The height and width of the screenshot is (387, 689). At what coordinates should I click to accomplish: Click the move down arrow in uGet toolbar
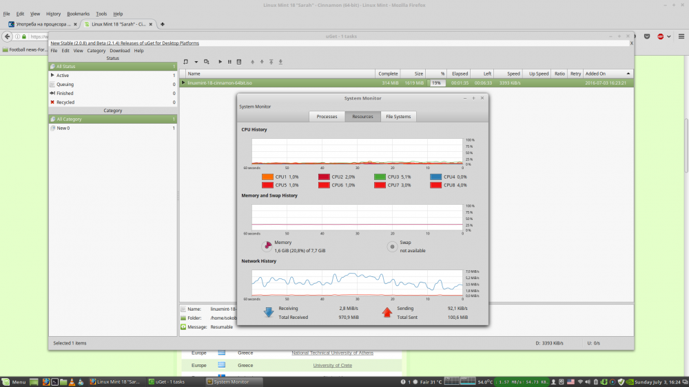262,62
